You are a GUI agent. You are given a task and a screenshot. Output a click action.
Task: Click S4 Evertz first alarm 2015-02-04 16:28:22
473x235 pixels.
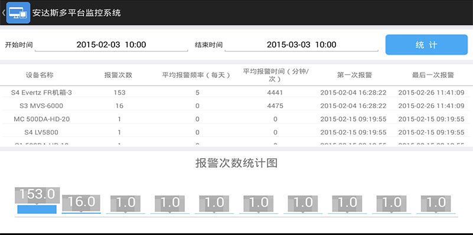pos(353,93)
